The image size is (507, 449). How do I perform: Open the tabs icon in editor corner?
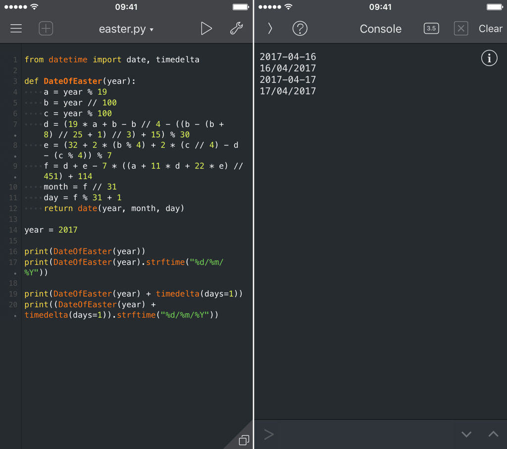click(x=244, y=440)
